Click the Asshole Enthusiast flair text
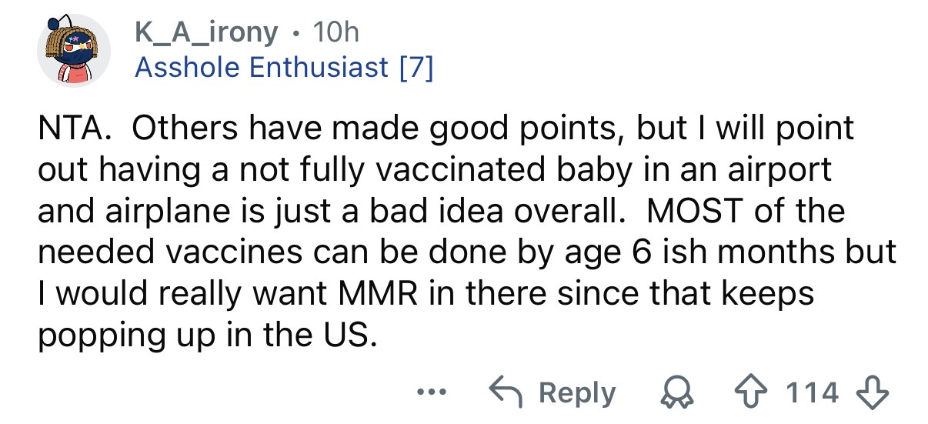Screen dimensions: 928x424 pyautogui.click(x=262, y=68)
